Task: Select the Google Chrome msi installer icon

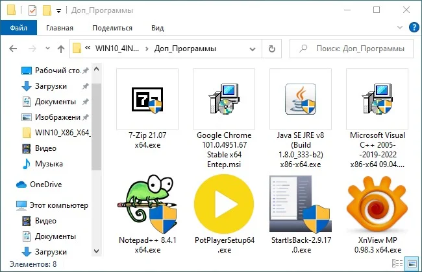Action: coord(224,99)
